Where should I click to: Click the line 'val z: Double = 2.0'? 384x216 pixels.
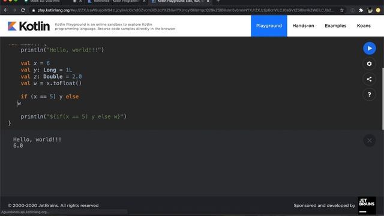pos(51,77)
